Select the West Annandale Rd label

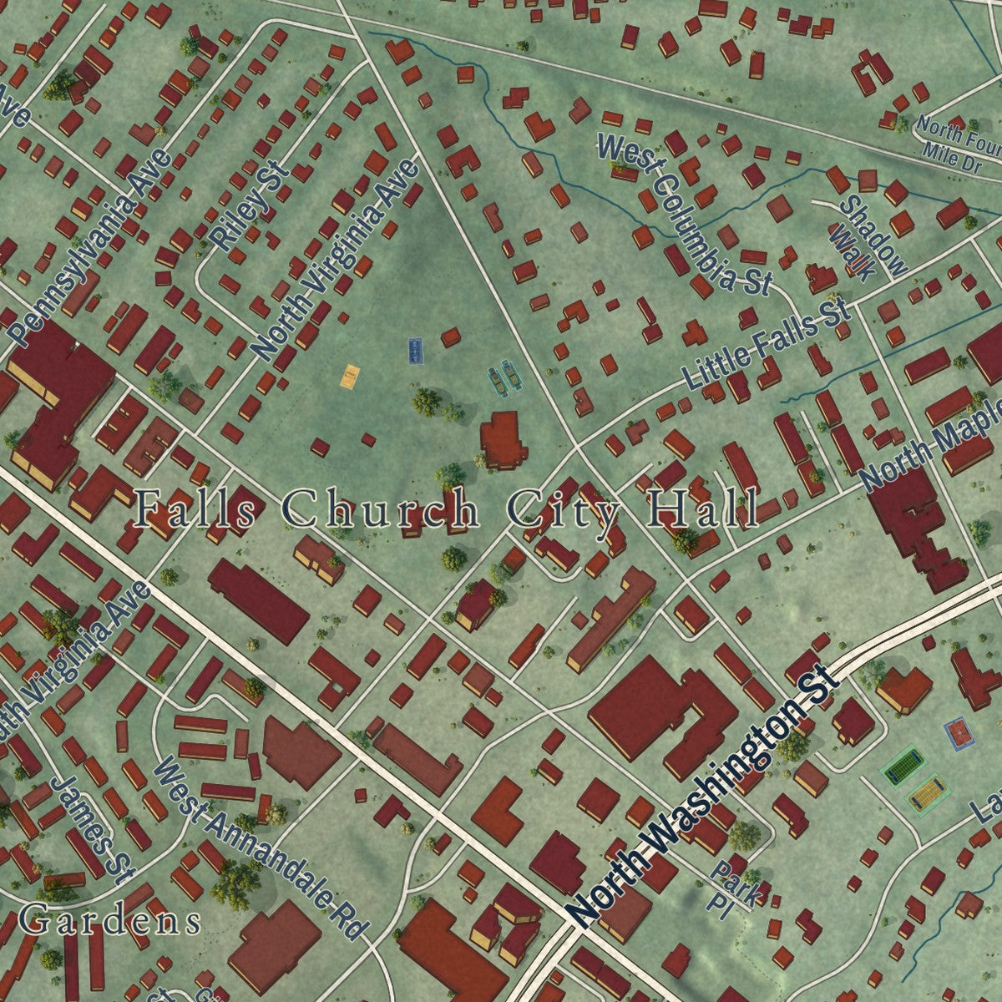[261, 848]
